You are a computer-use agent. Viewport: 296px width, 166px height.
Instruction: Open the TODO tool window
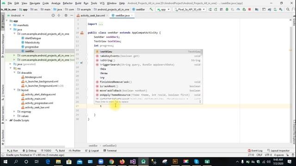46,151
